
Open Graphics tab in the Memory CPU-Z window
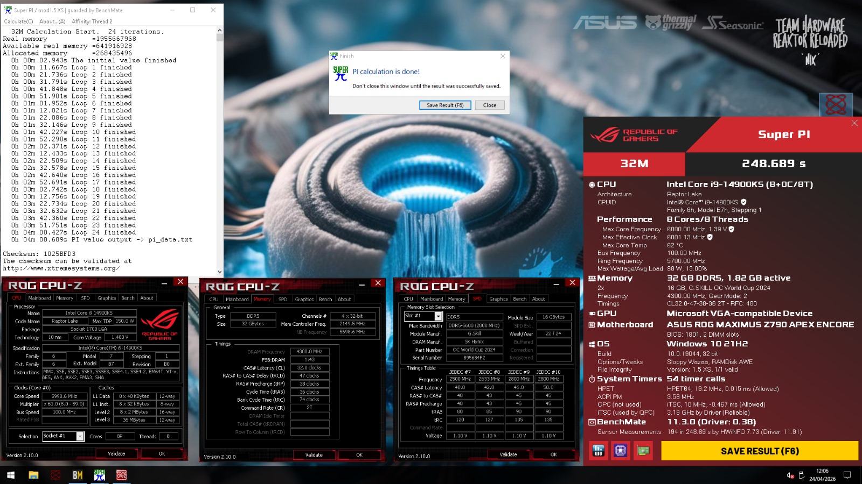pyautogui.click(x=304, y=299)
